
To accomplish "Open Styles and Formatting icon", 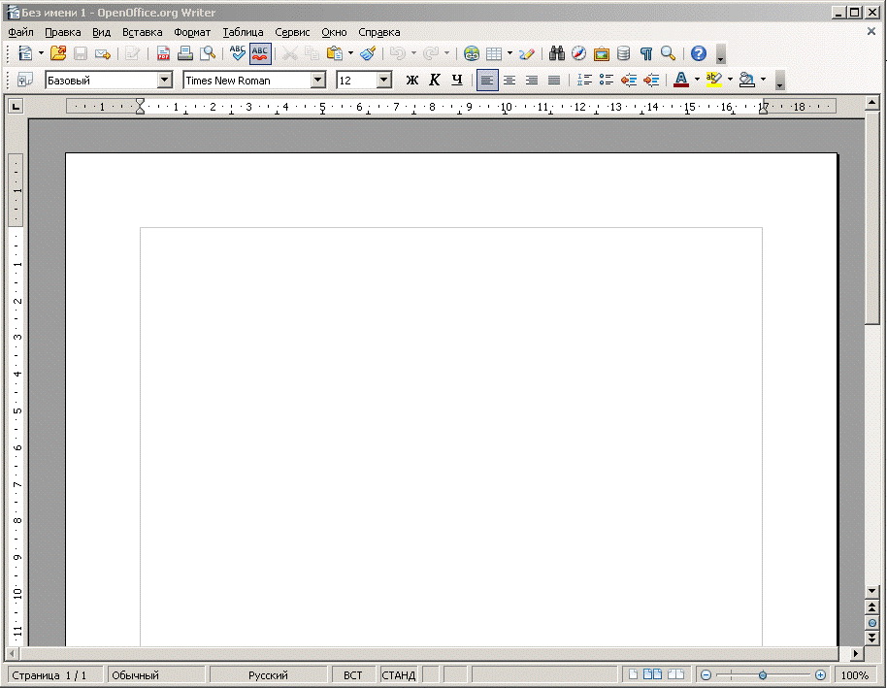I will (x=25, y=80).
